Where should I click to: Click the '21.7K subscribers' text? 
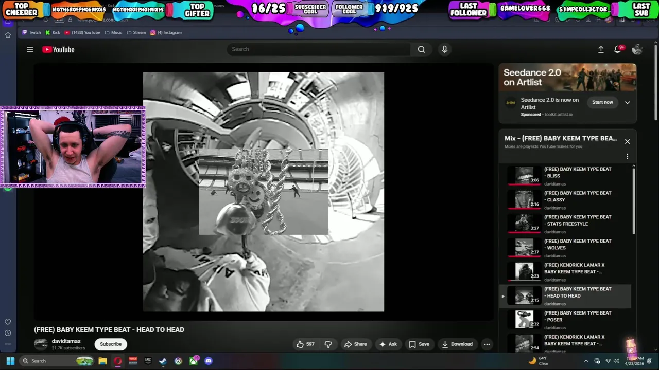coord(68,348)
